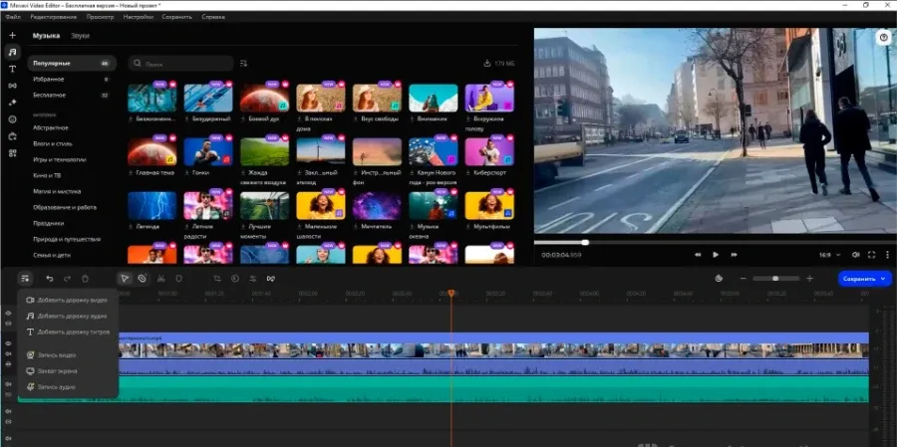Image resolution: width=897 pixels, height=447 pixels.
Task: Zoom in timeline with plus icon
Action: coord(809,279)
